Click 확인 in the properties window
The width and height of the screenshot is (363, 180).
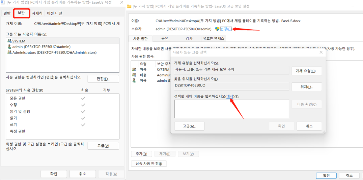click(54, 174)
